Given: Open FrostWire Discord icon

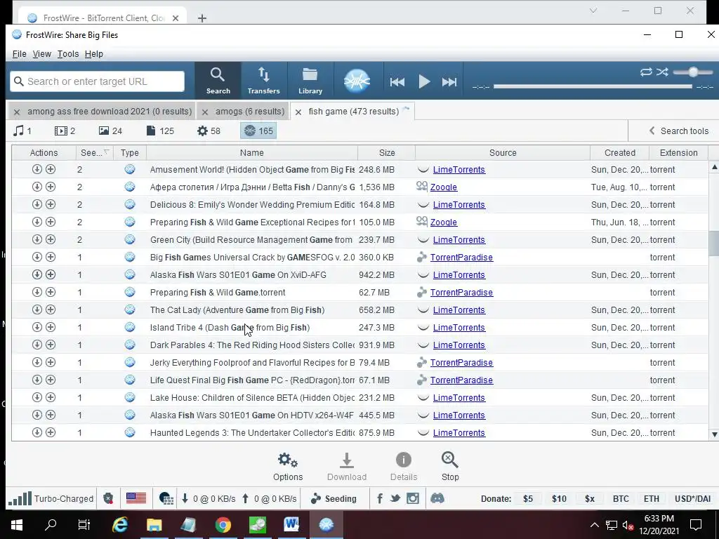Looking at the screenshot, I should pyautogui.click(x=437, y=498).
